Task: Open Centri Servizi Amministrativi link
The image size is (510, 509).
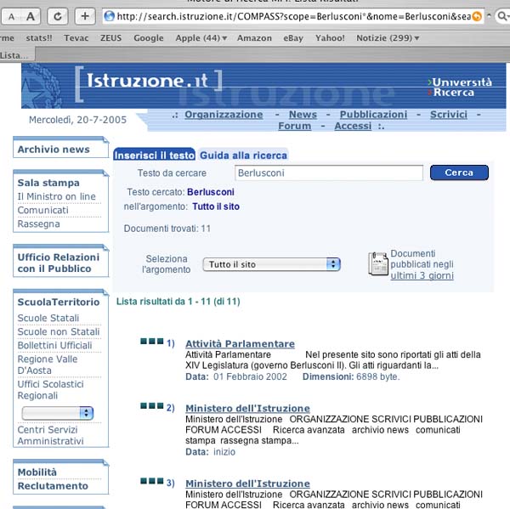Action: pyautogui.click(x=50, y=435)
